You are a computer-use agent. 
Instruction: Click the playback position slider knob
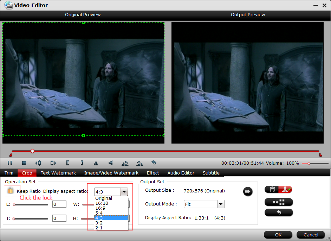click(32, 151)
